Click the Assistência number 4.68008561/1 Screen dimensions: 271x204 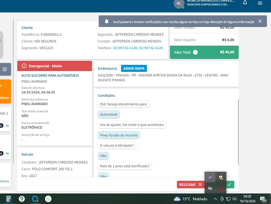coord(51,35)
